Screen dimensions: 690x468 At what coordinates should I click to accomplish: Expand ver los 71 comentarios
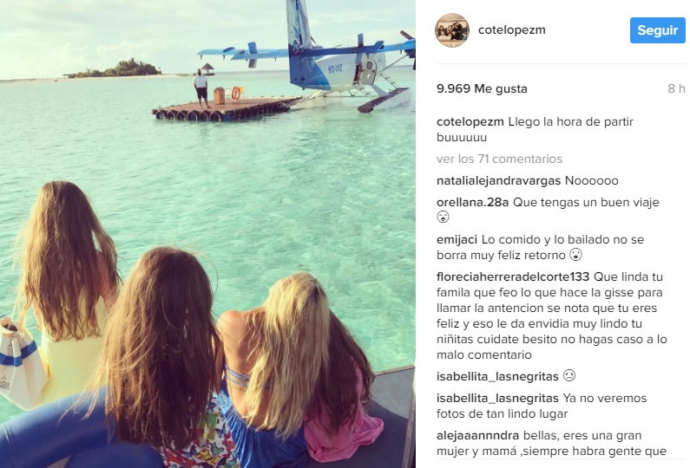tap(499, 159)
